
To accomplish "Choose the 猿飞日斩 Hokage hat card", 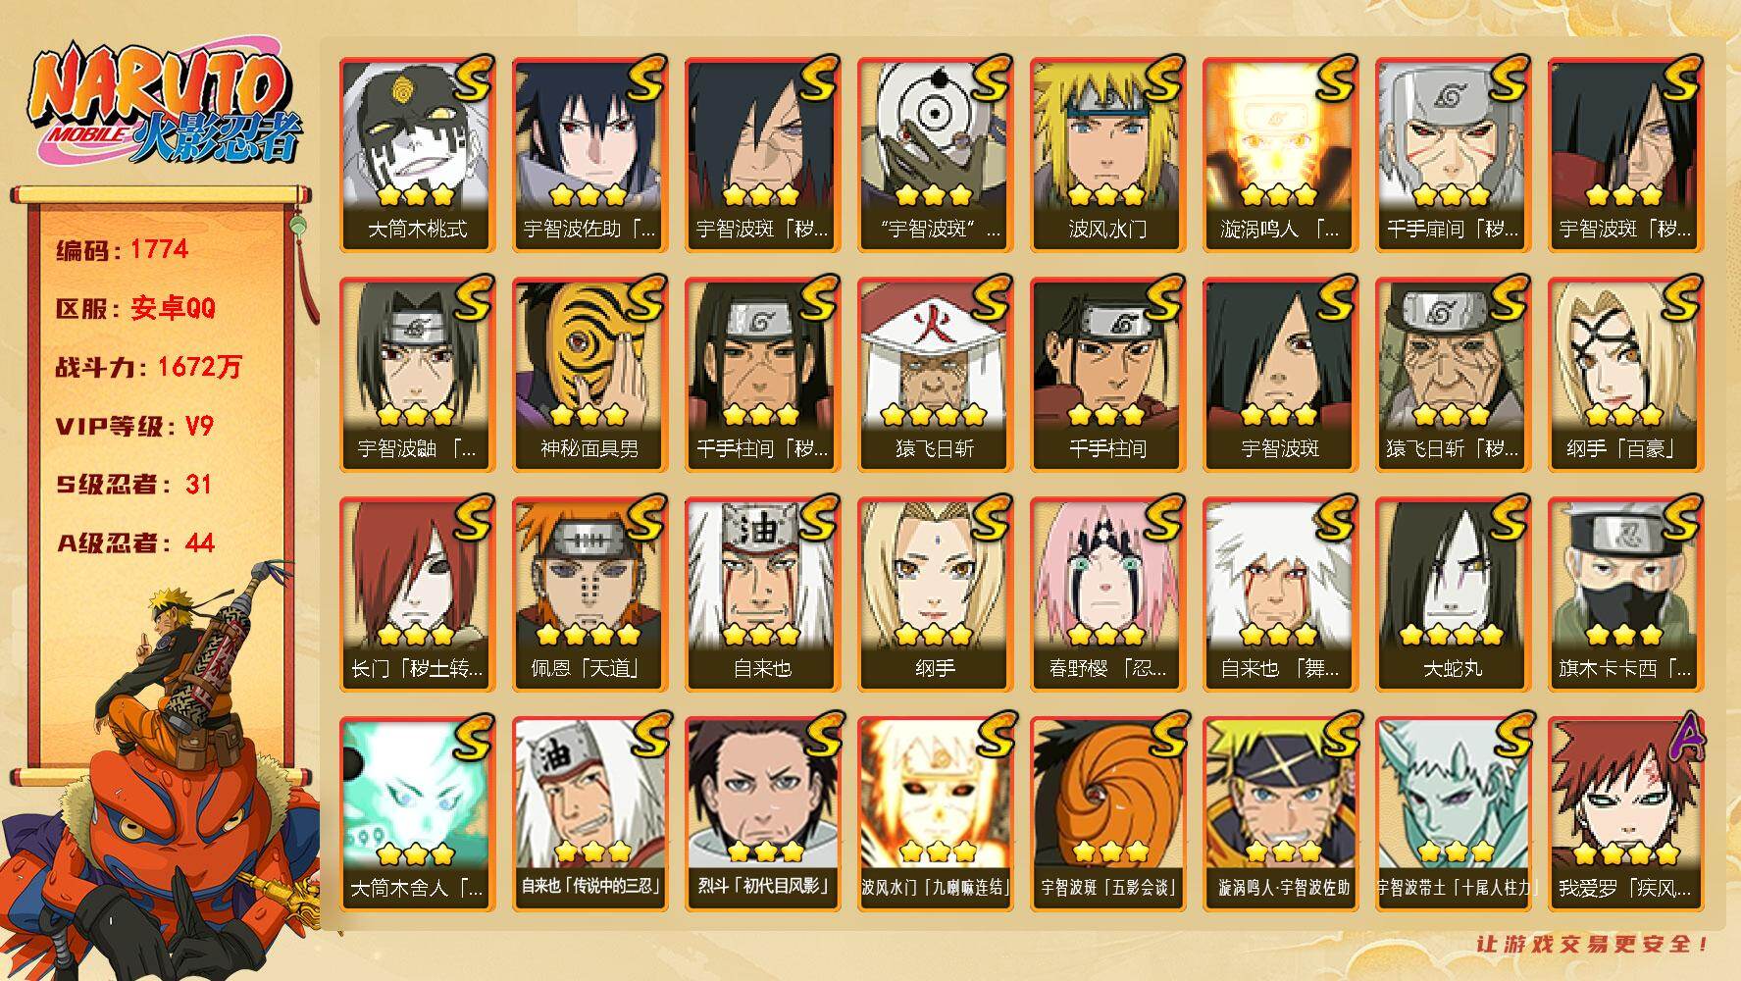I will click(x=936, y=375).
